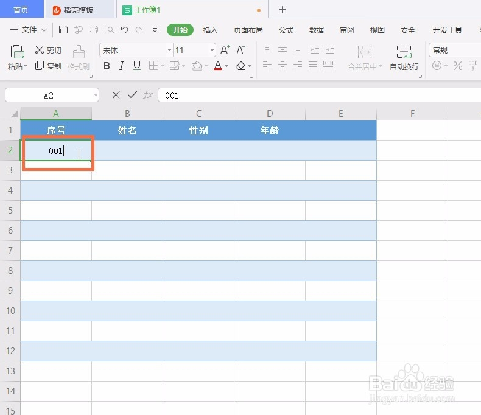Align text left
This screenshot has height=415, width=481.
[267, 65]
